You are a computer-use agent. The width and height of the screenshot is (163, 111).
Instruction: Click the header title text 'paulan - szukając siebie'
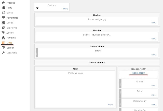coord(97,35)
